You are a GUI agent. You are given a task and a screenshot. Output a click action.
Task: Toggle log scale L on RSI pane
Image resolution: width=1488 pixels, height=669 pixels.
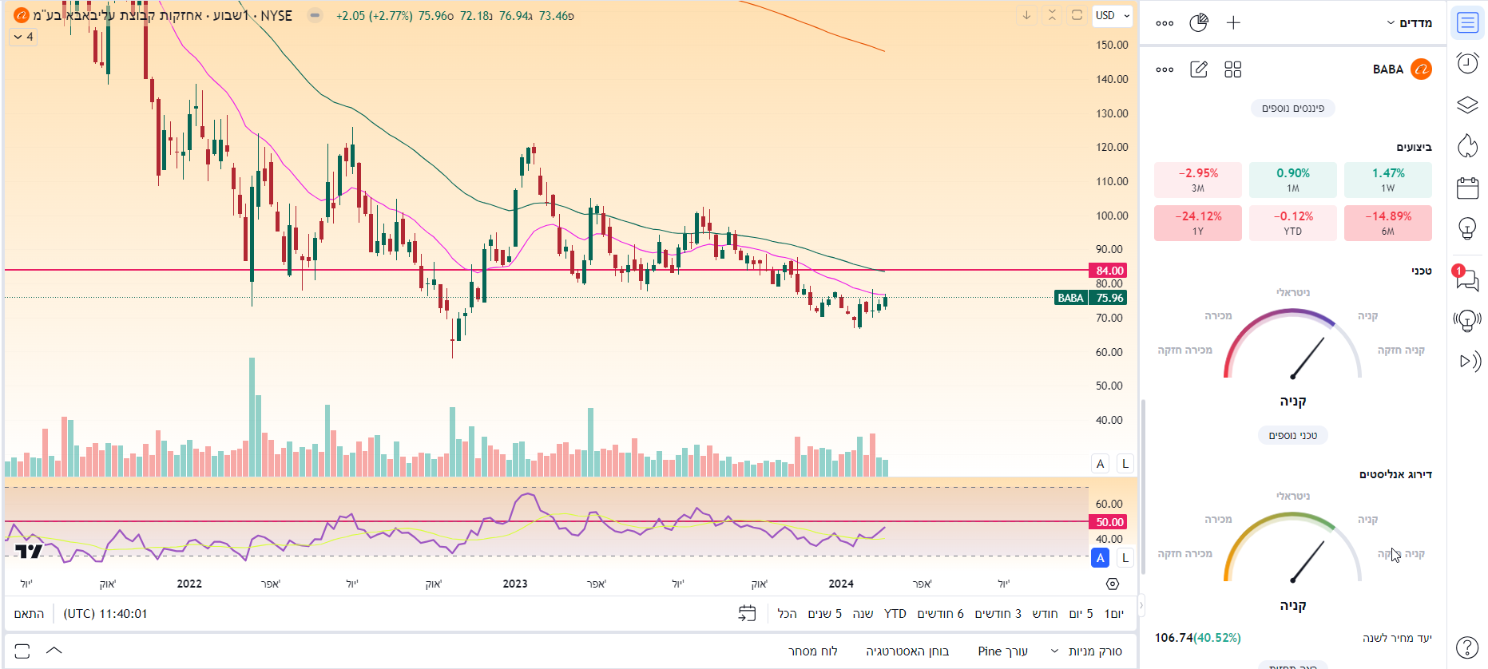pyautogui.click(x=1125, y=558)
